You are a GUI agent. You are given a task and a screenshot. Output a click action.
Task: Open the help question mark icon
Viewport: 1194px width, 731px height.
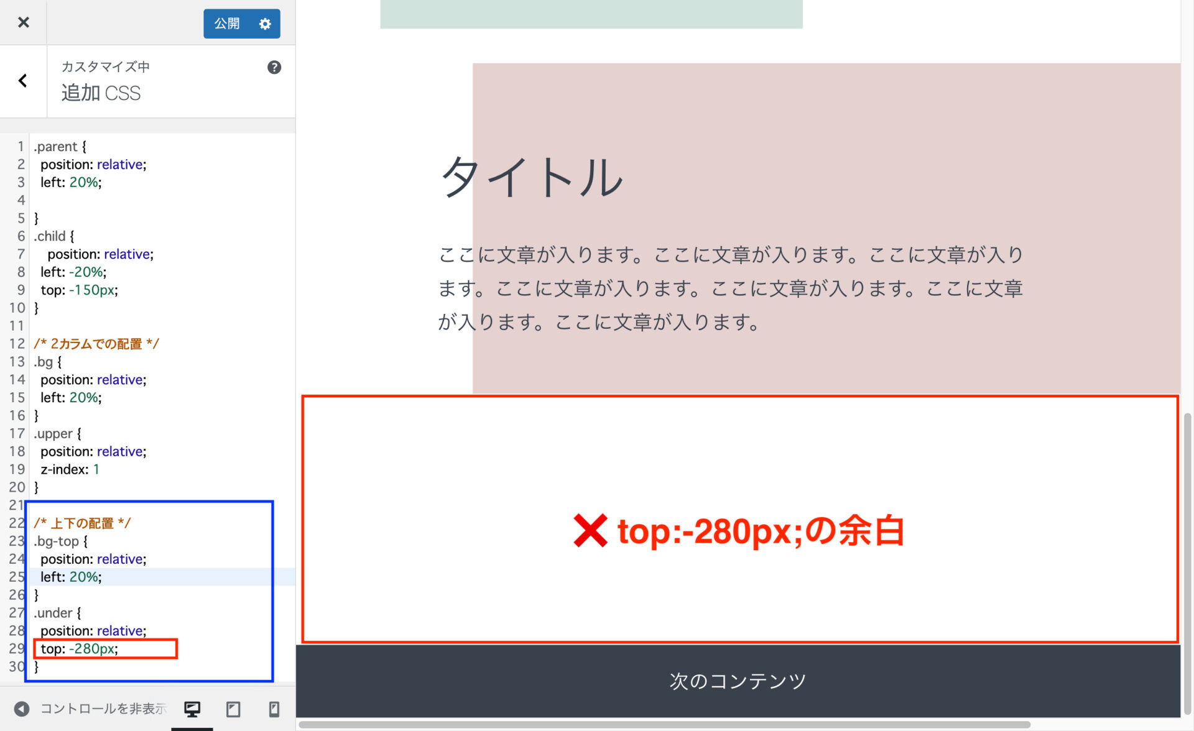[x=274, y=67]
